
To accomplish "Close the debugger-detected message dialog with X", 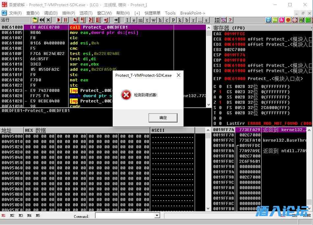I will click(x=179, y=75).
